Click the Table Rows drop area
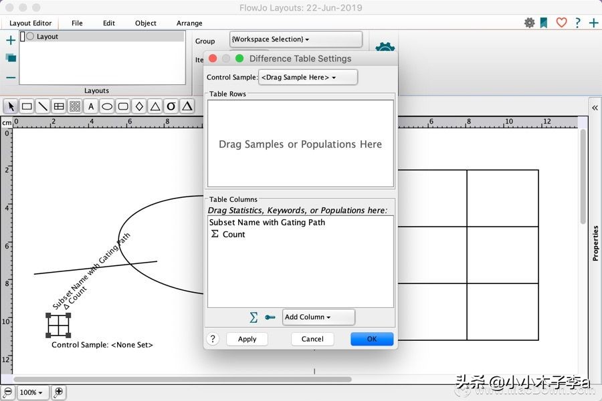 tap(300, 144)
